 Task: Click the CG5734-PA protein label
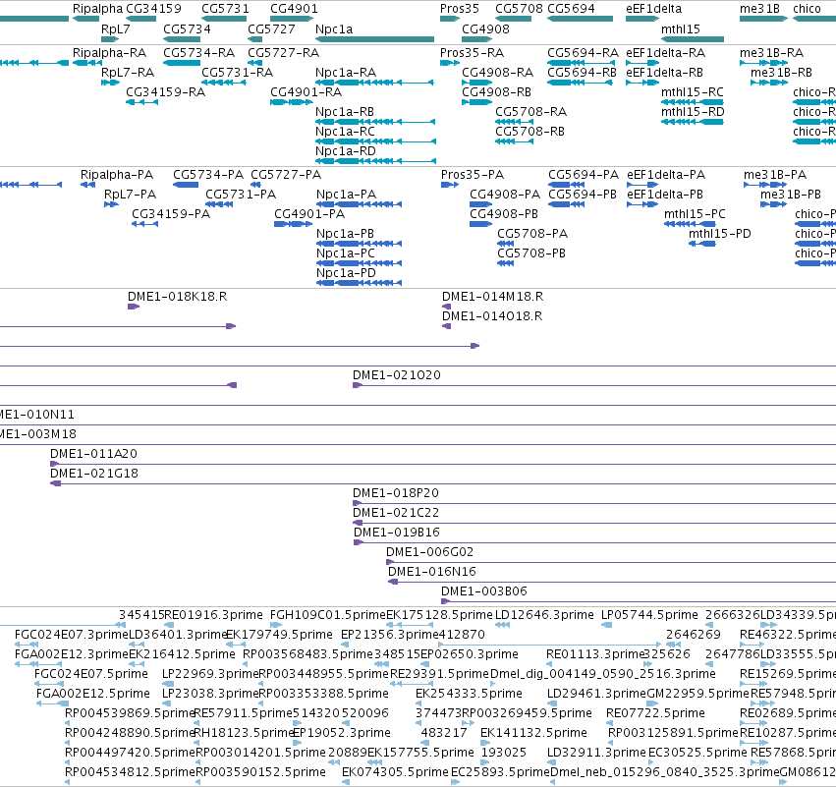(208, 175)
